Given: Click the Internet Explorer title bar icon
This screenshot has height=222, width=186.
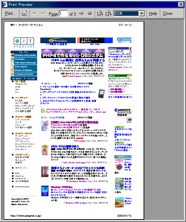Looking at the screenshot, I should (x=5, y=5).
